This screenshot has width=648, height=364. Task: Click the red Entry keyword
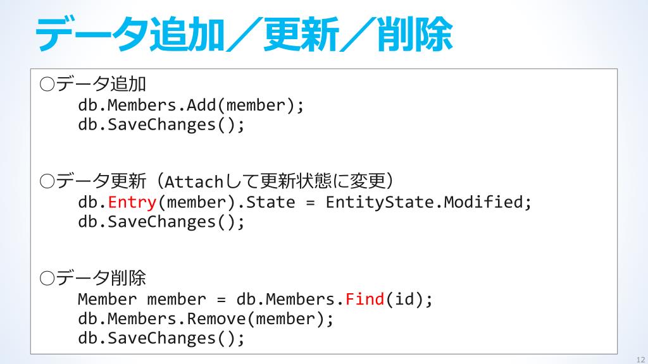pyautogui.click(x=132, y=202)
